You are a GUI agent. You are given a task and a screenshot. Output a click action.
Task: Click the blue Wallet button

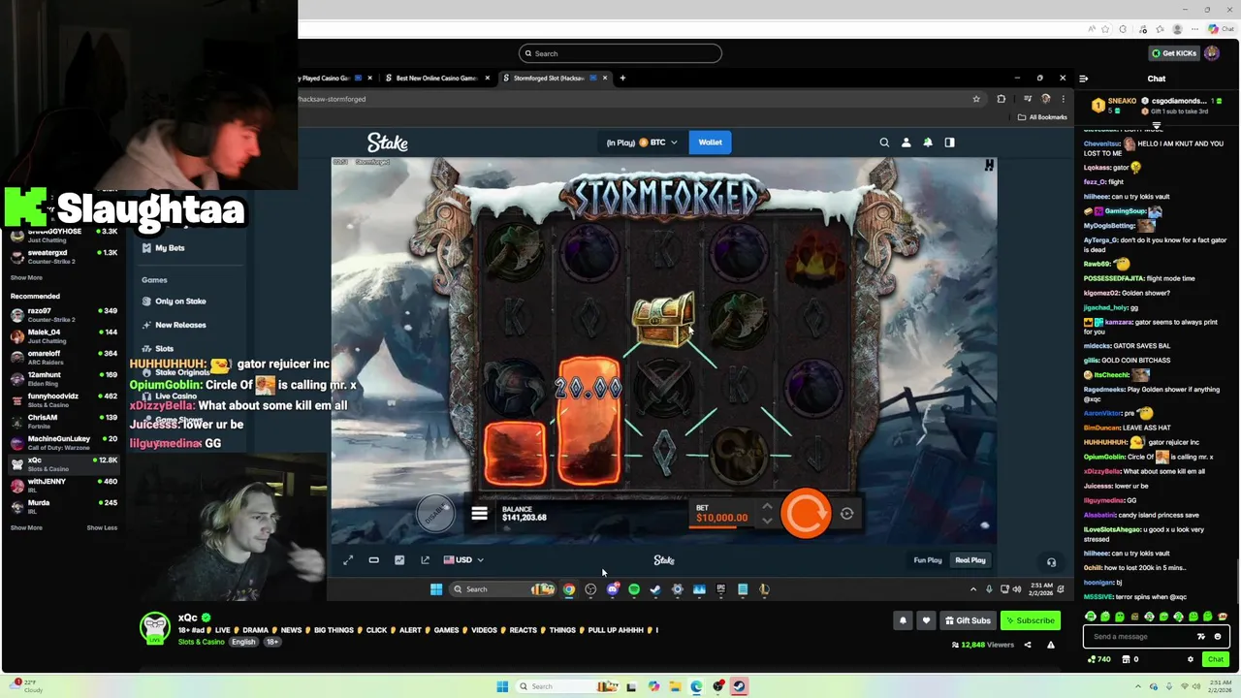point(710,143)
